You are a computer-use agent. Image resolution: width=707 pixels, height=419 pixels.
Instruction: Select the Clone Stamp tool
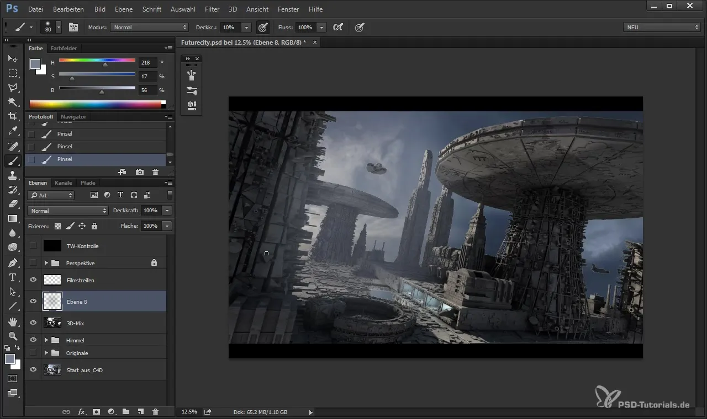coord(12,175)
